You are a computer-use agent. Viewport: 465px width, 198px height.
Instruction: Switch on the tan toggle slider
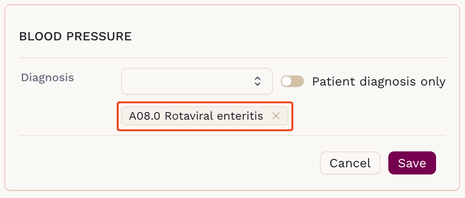coord(292,81)
